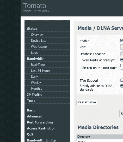The height and width of the screenshot is (142, 123).
Task: Open Daily bandwidth stats
Action: pyautogui.click(x=34, y=77)
